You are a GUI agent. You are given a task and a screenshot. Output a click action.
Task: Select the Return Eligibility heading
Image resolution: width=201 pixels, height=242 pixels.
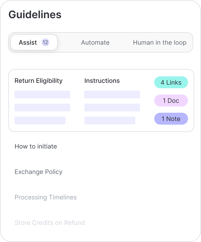(38, 81)
